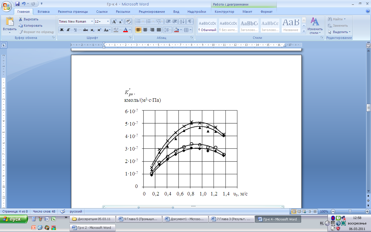371x232 pixels.
Task: Decrease paragraph indent
Action: coord(168,21)
